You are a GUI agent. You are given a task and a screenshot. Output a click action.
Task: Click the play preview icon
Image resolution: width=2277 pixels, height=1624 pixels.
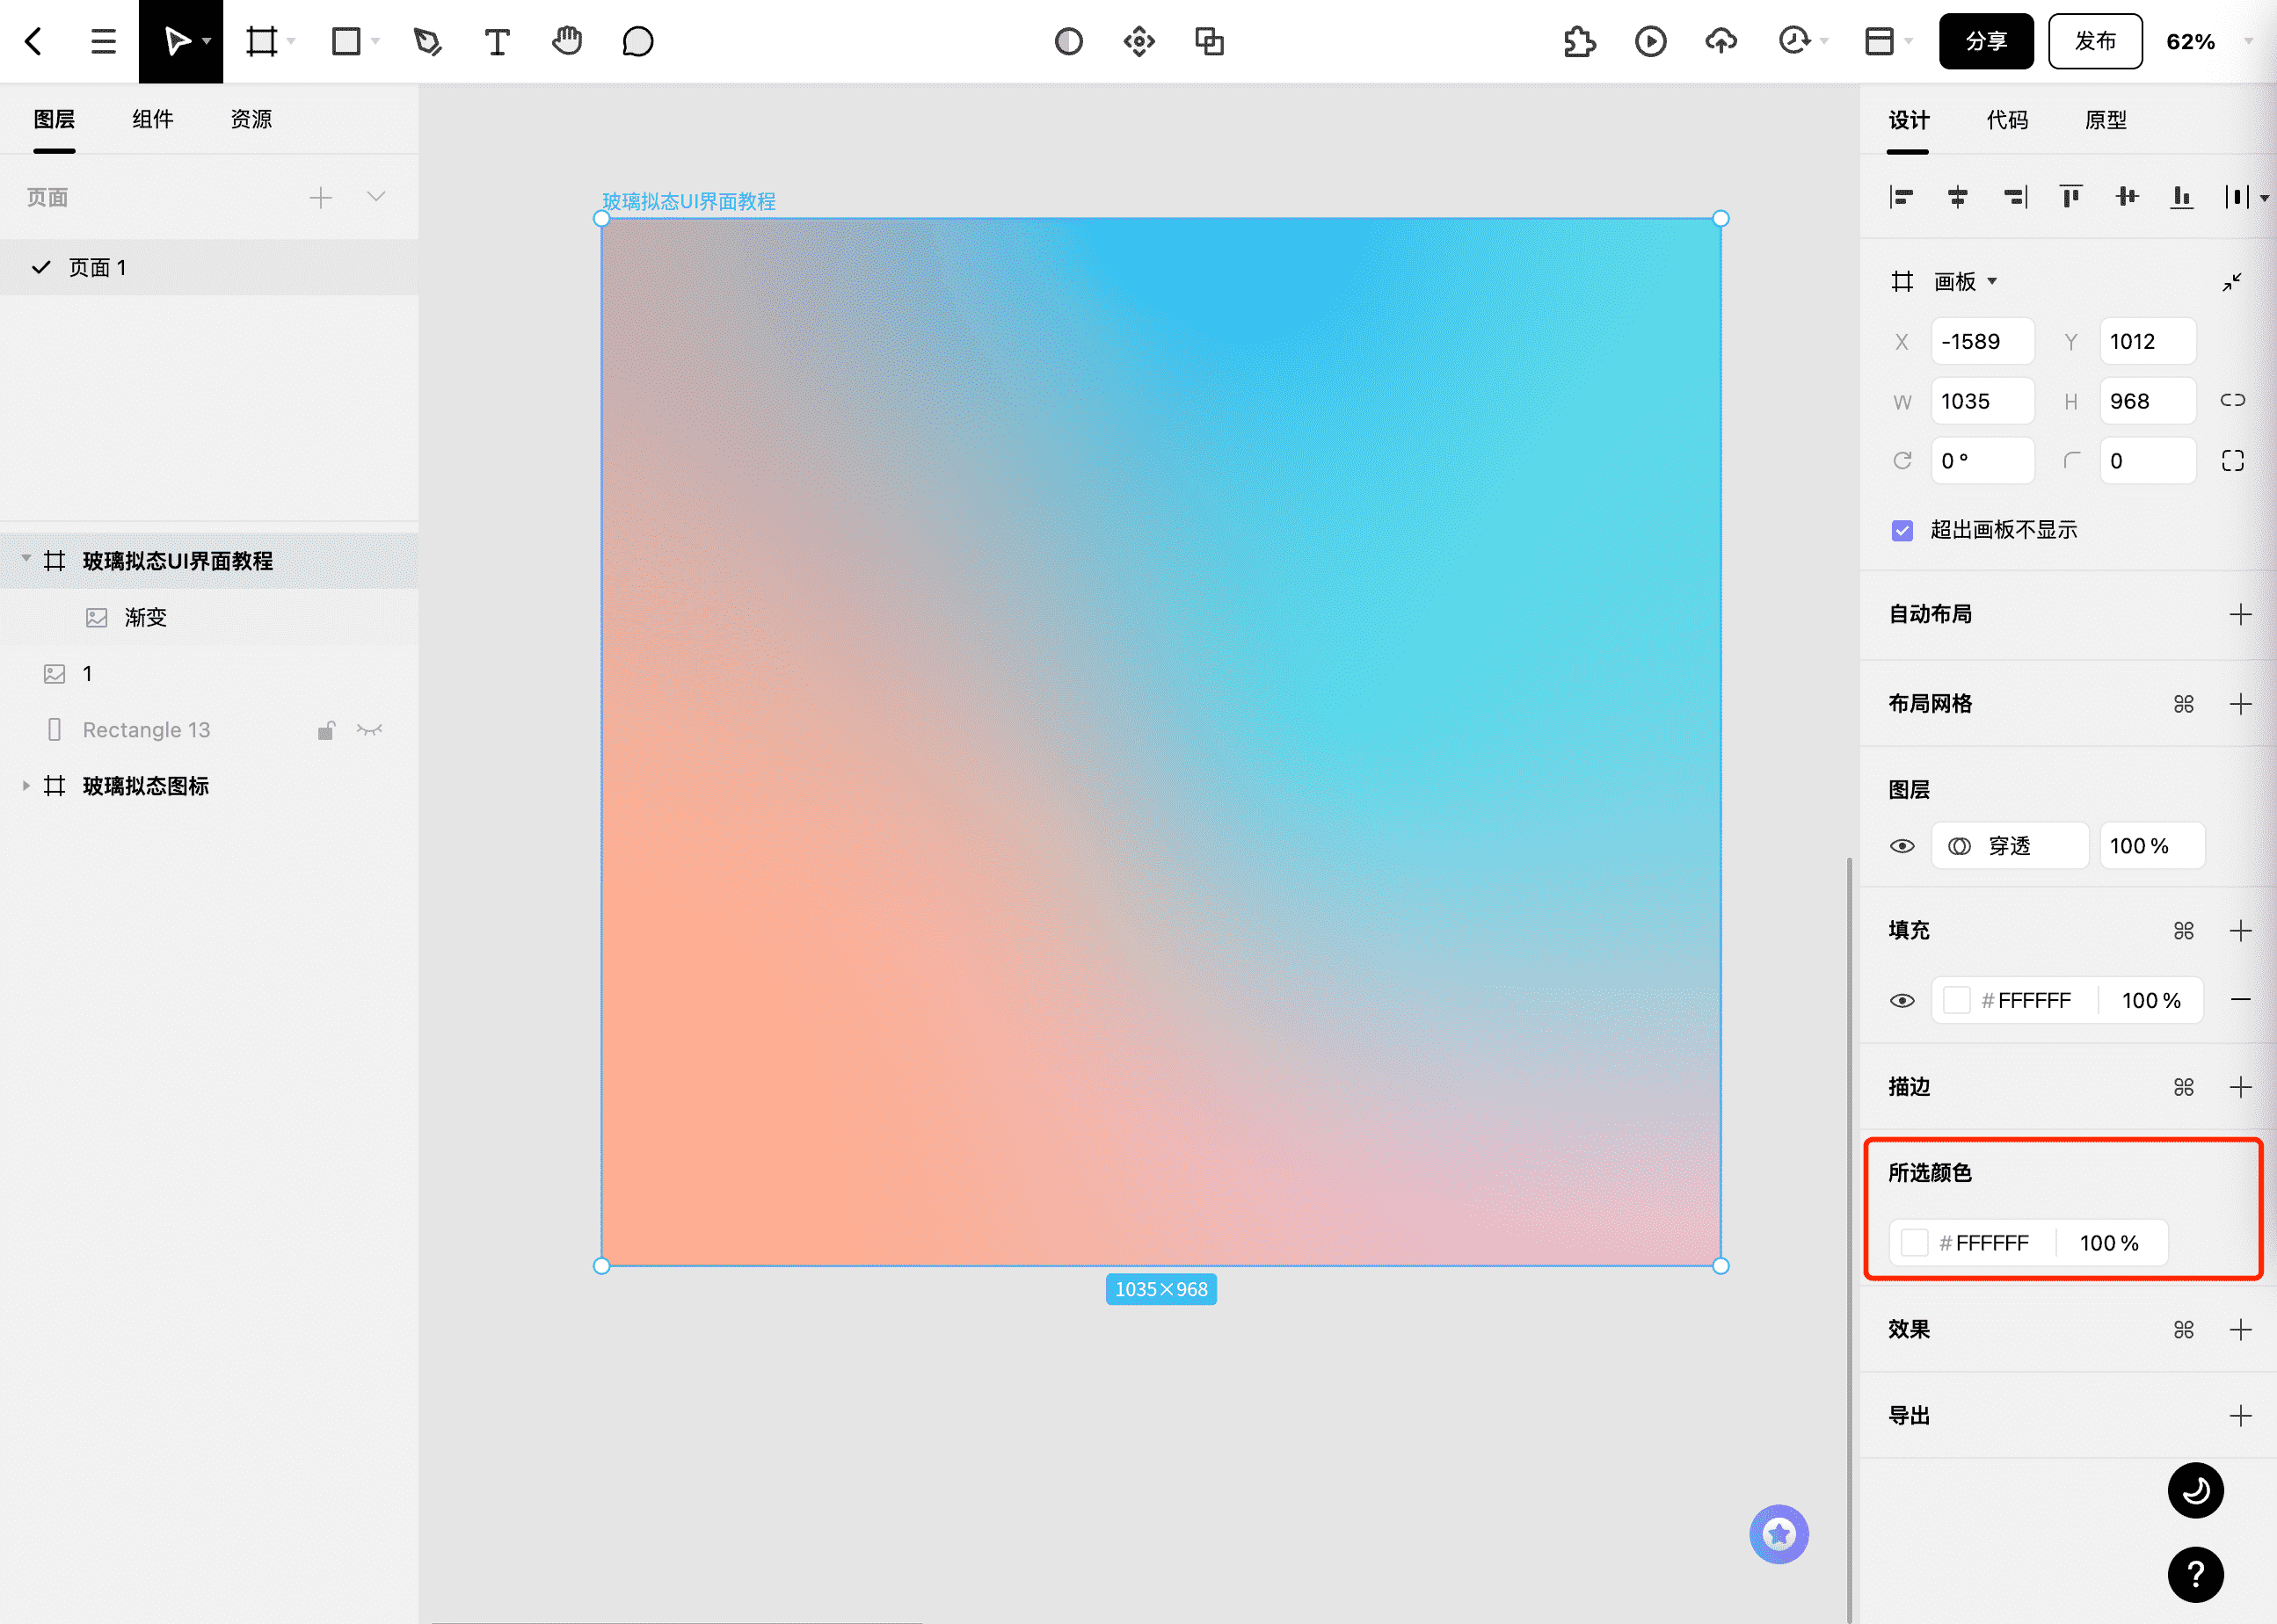[x=1651, y=41]
